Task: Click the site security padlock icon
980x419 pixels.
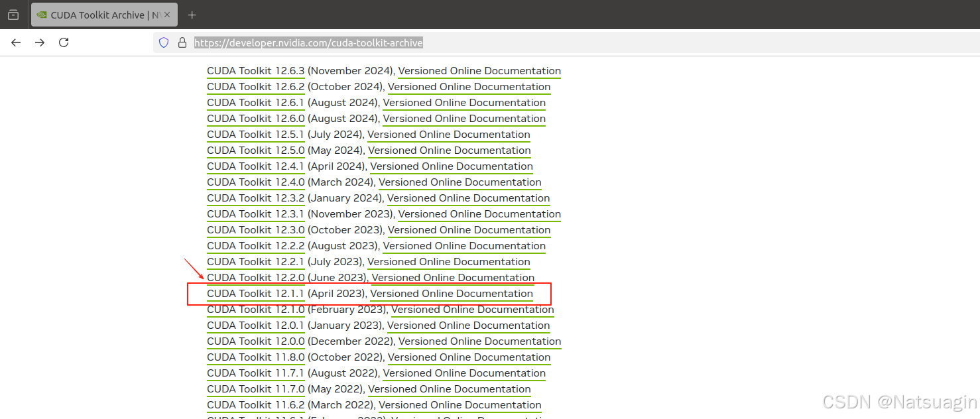Action: point(182,42)
